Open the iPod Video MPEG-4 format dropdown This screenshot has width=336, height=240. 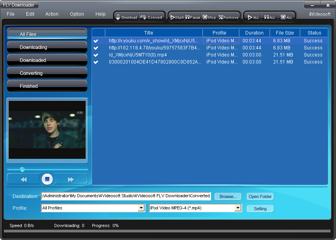tap(238, 208)
